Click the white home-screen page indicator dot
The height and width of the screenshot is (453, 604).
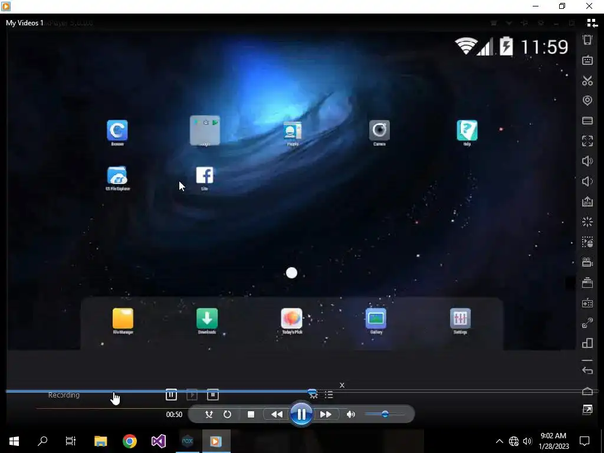coord(291,273)
